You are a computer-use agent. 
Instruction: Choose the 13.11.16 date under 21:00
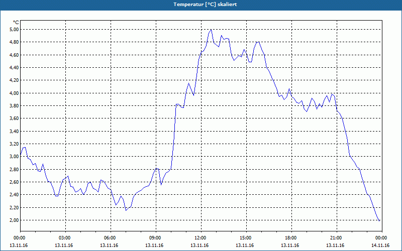(x=335, y=245)
